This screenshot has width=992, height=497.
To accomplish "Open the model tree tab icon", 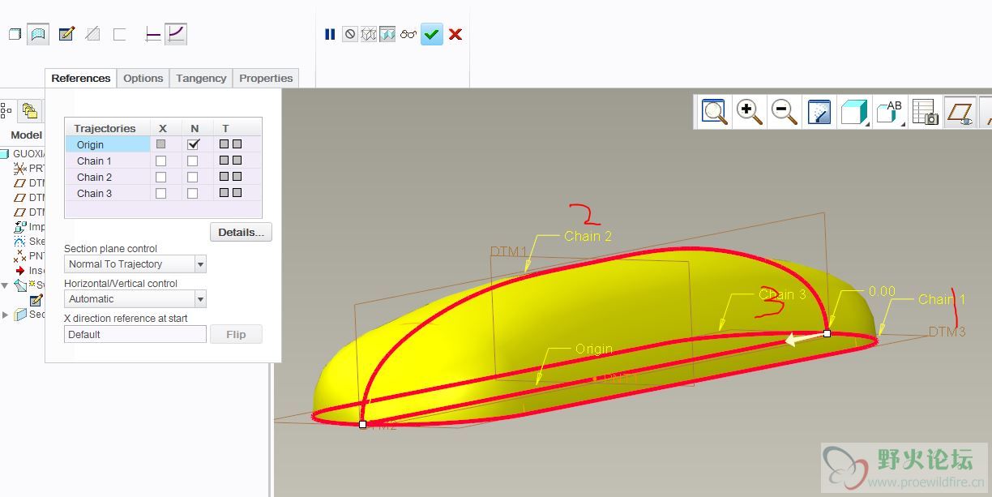I will [x=5, y=110].
